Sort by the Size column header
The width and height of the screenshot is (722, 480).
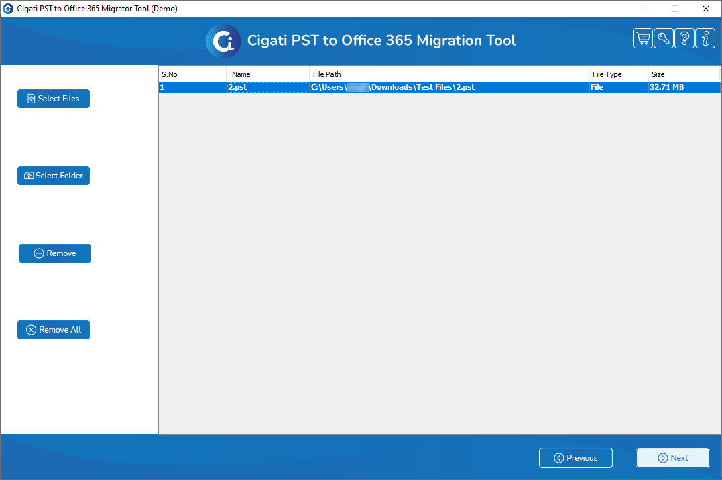tap(684, 74)
